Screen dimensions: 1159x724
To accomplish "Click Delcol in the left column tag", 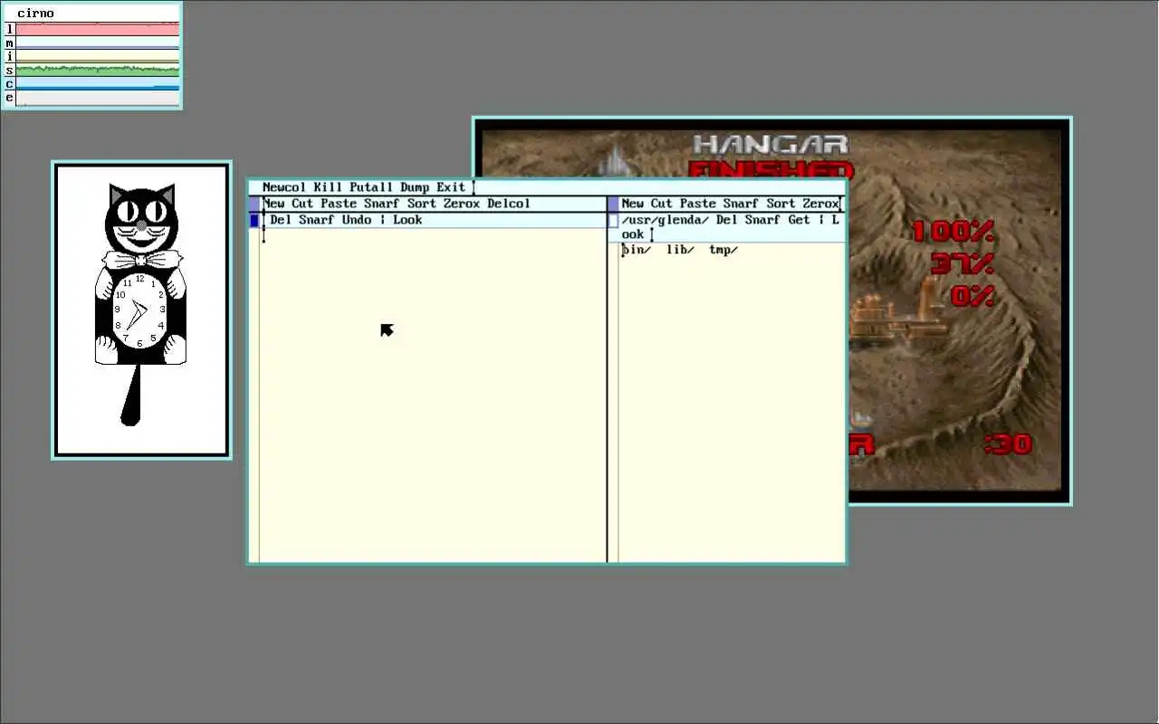I will click(509, 204).
